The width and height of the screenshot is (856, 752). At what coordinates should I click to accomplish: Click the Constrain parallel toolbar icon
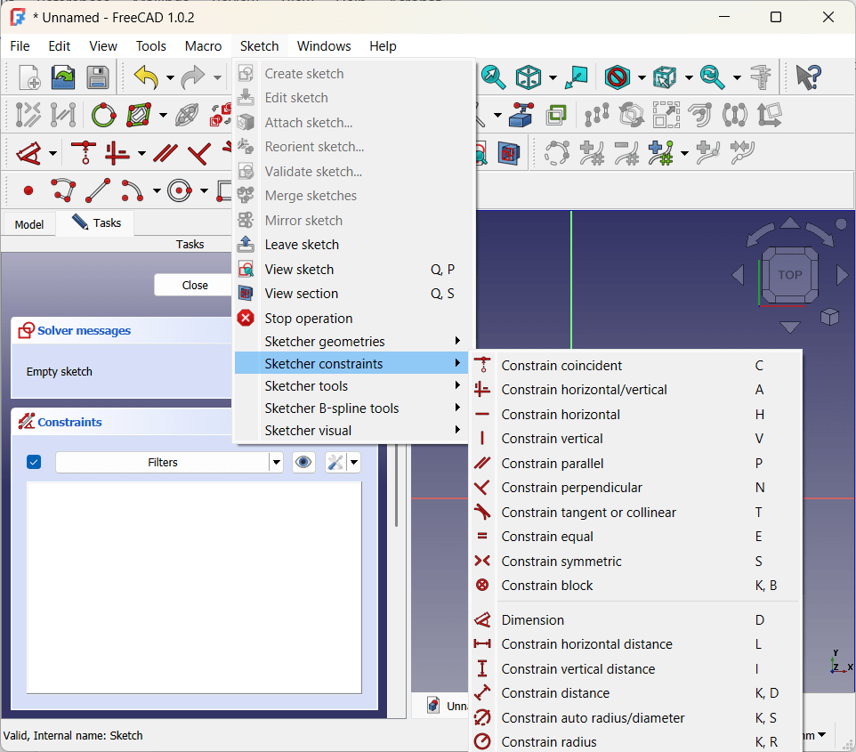pos(165,153)
